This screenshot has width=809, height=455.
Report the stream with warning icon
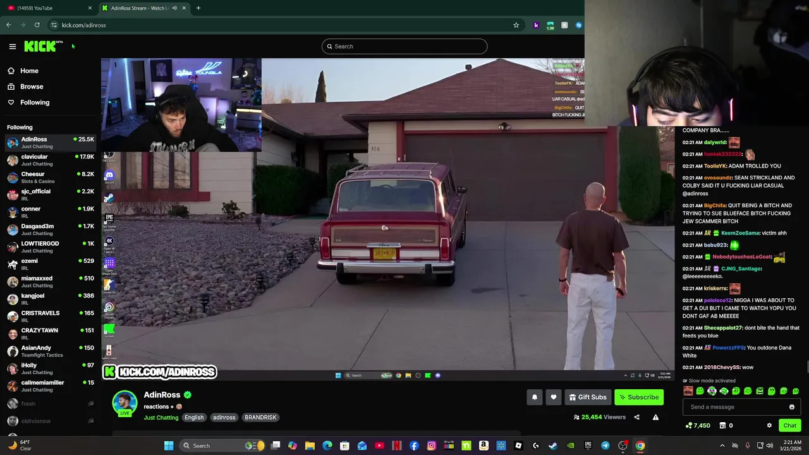tap(655, 417)
